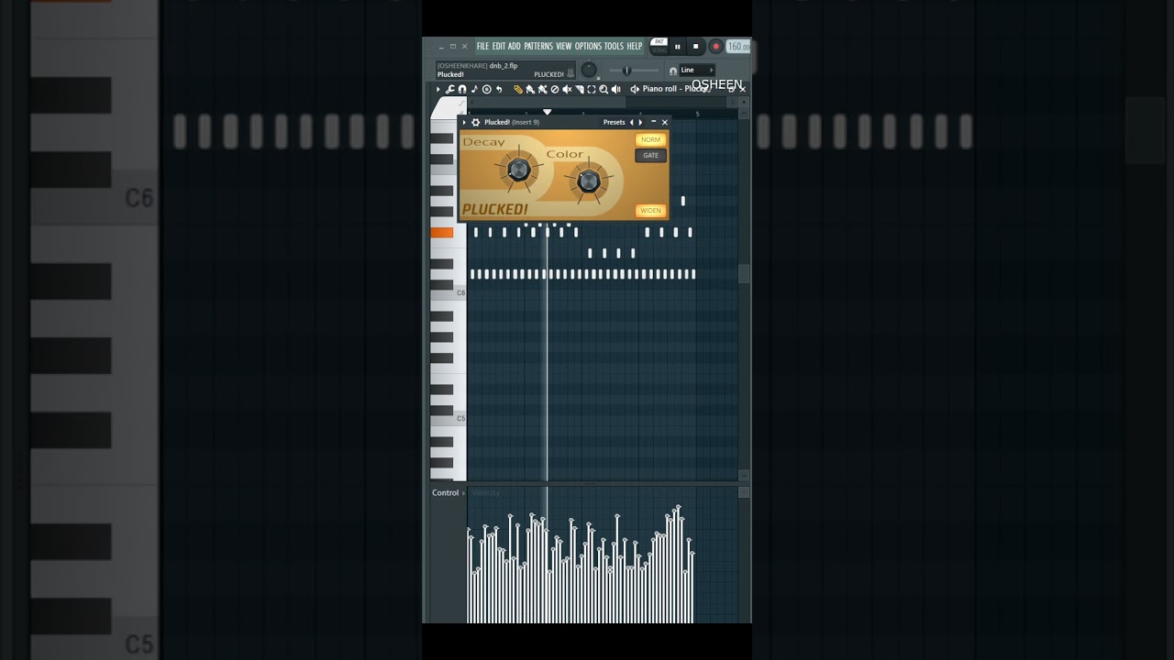Expand the Control lane arrow
Image resolution: width=1174 pixels, height=660 pixels.
point(463,493)
